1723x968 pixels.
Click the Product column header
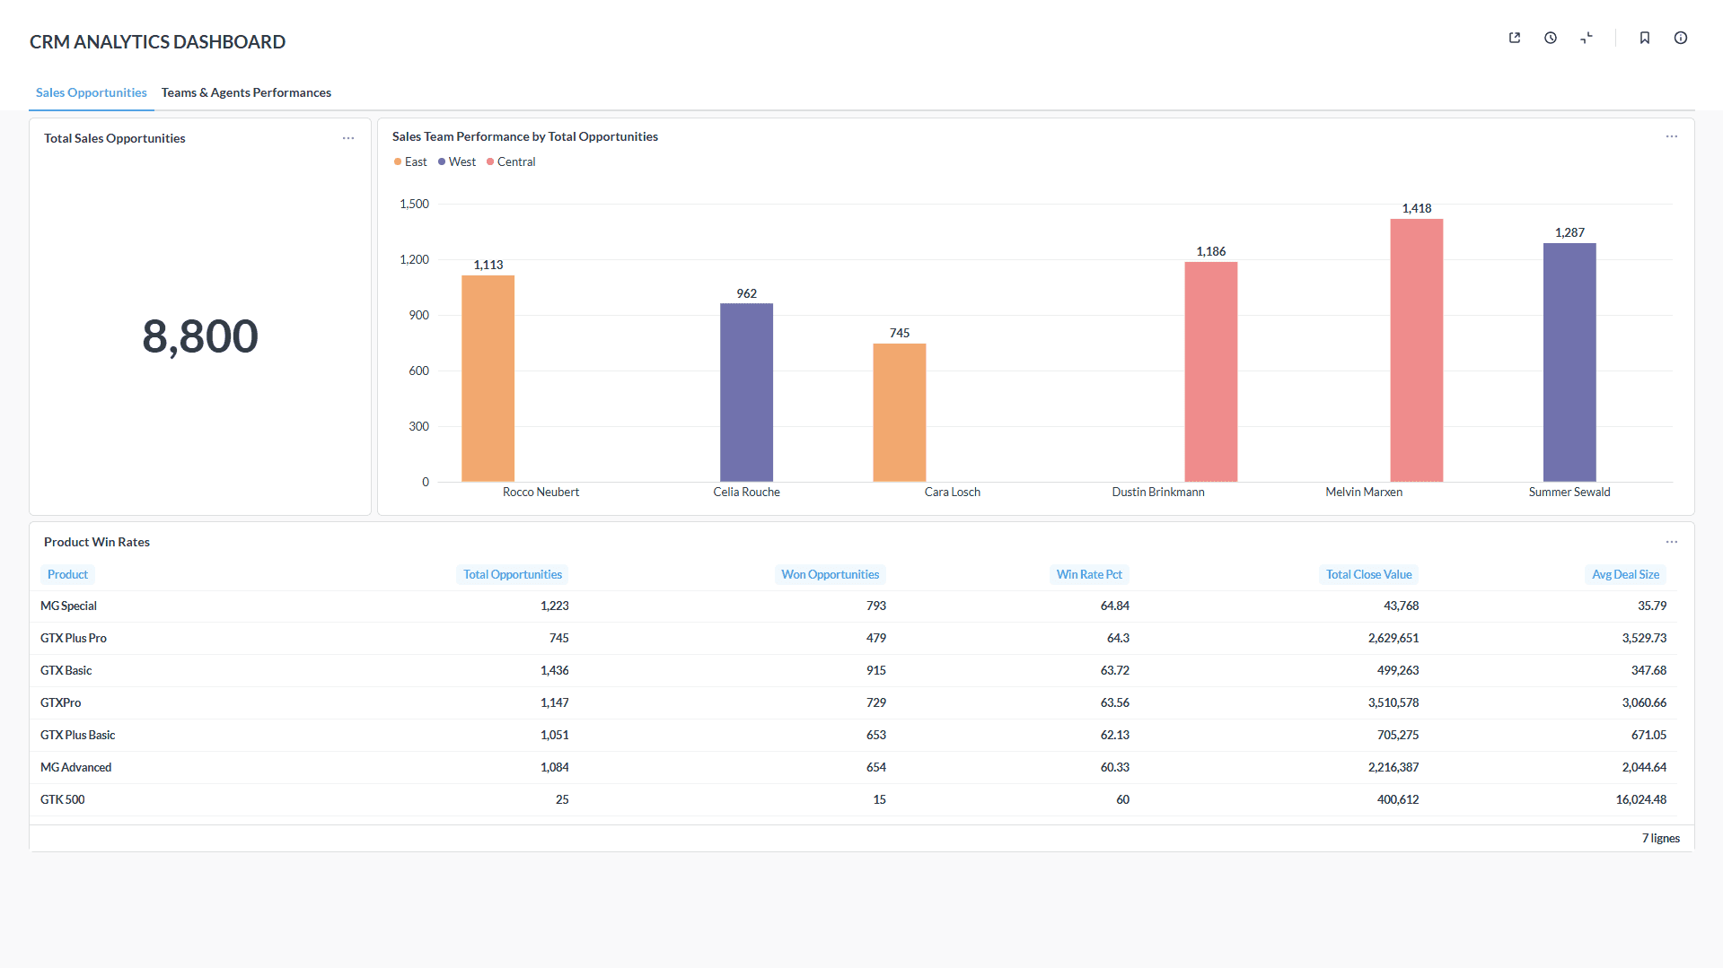[x=67, y=574]
